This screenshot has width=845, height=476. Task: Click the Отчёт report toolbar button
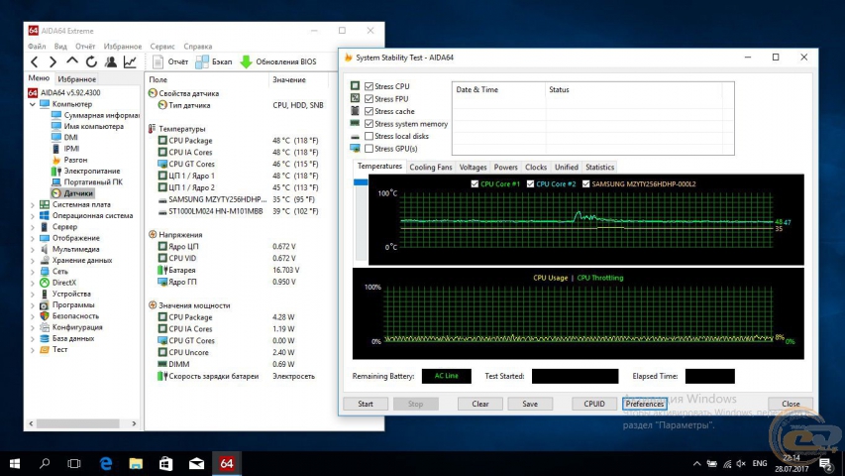pos(170,62)
